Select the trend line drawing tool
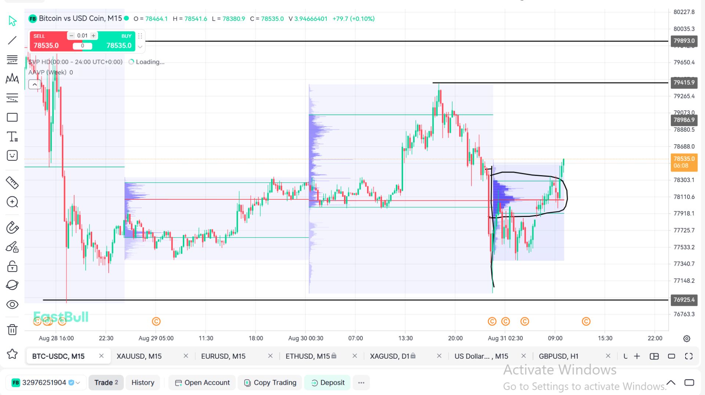 [12, 40]
